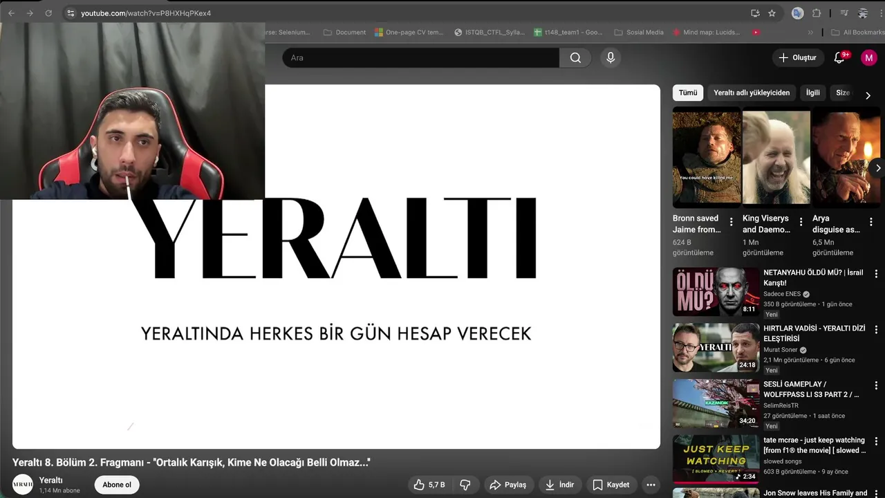885x498 pixels.
Task: Open the Chrome profile avatar
Action: [x=863, y=13]
